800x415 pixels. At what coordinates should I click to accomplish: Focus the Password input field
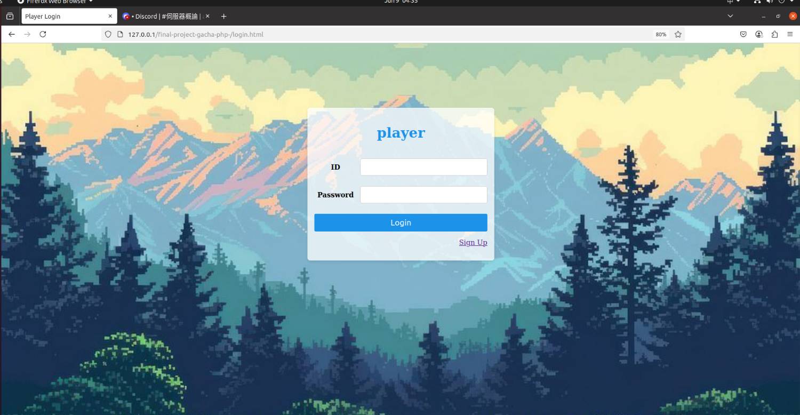click(423, 195)
